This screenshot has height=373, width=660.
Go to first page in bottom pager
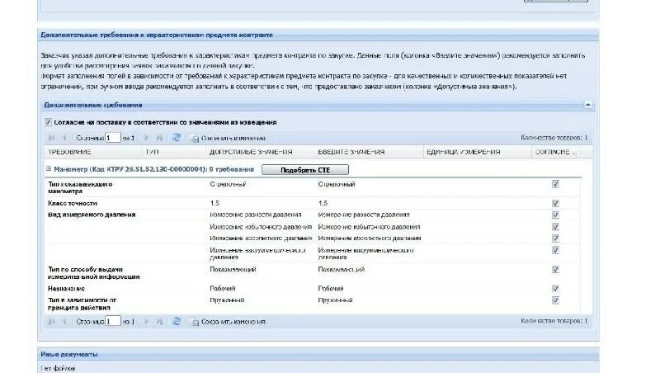[52, 322]
